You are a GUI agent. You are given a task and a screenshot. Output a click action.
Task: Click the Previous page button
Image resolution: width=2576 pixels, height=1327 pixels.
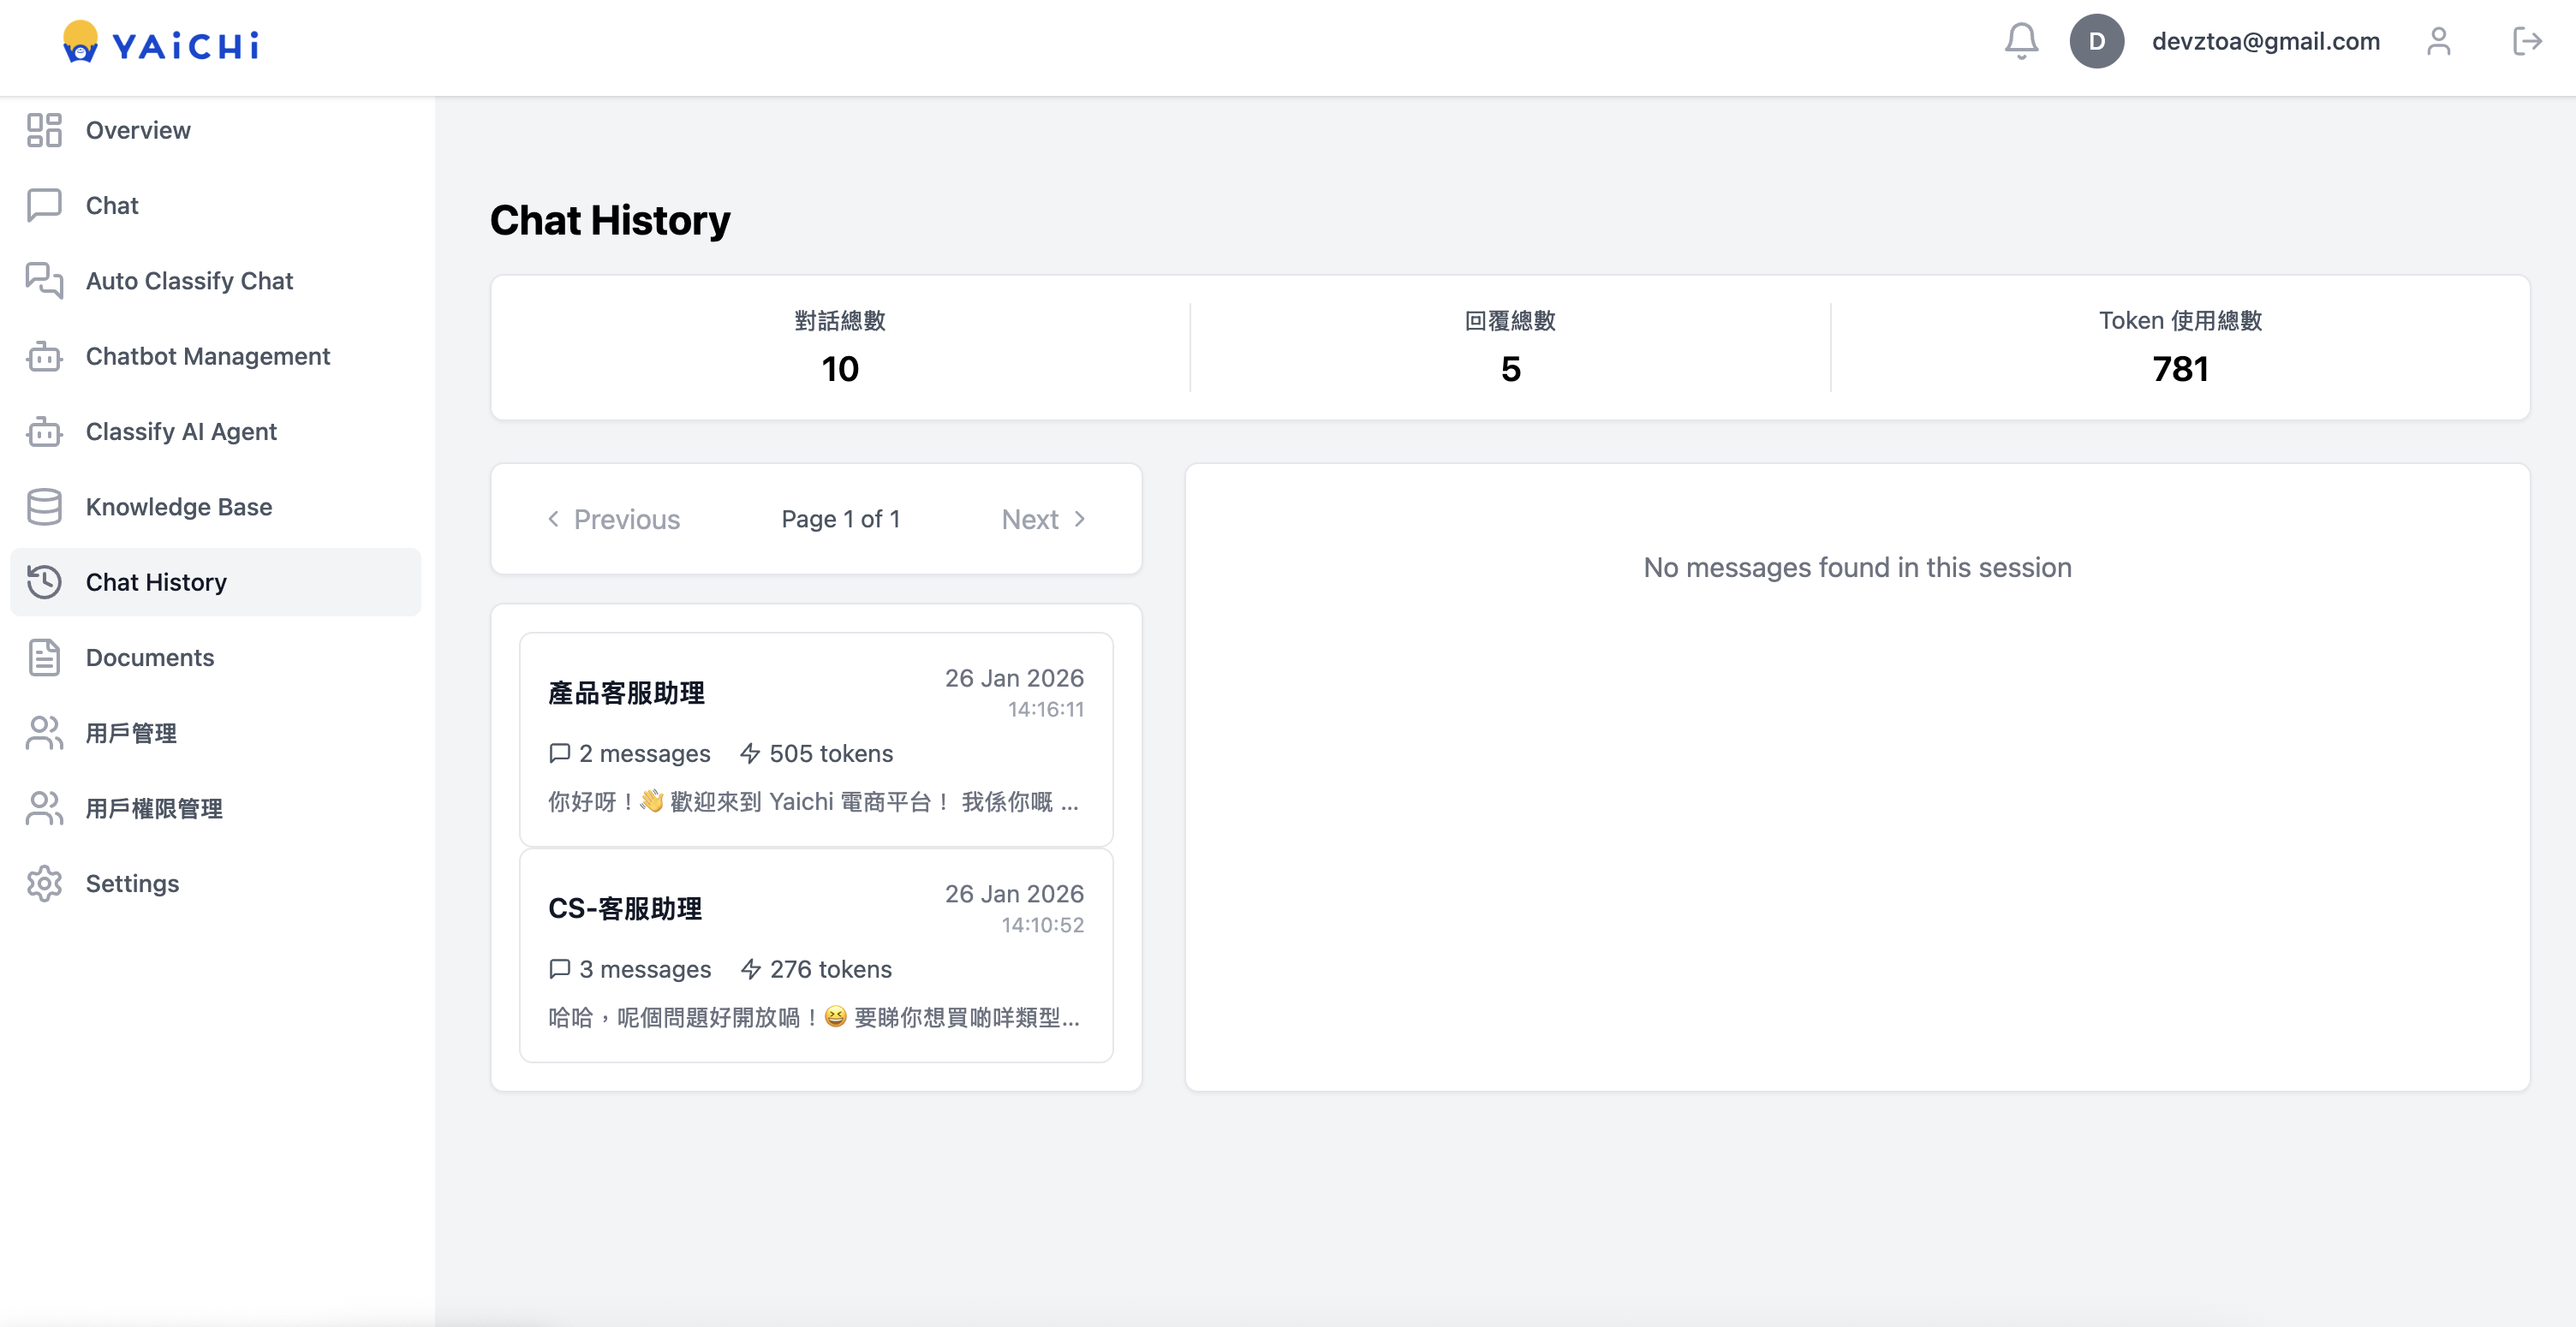tap(613, 519)
